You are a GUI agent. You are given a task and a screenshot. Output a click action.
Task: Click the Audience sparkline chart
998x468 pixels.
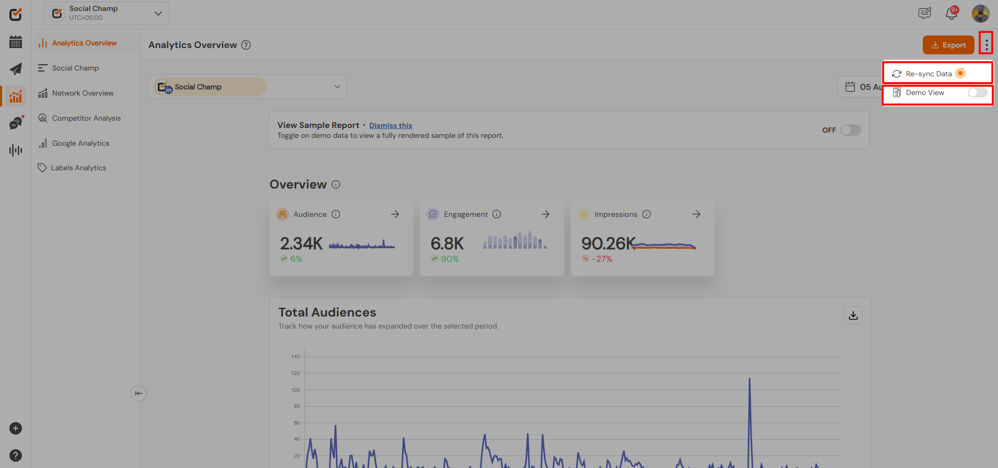pyautogui.click(x=362, y=244)
